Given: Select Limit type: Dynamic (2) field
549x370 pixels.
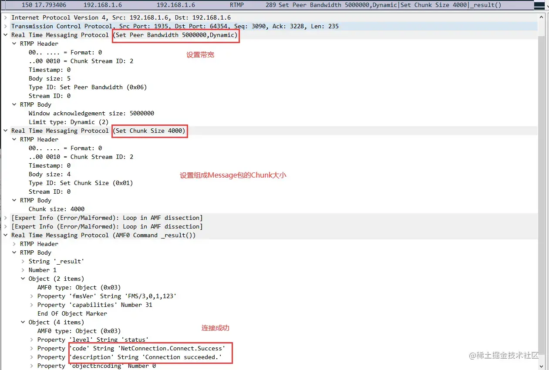Looking at the screenshot, I should click(69, 122).
